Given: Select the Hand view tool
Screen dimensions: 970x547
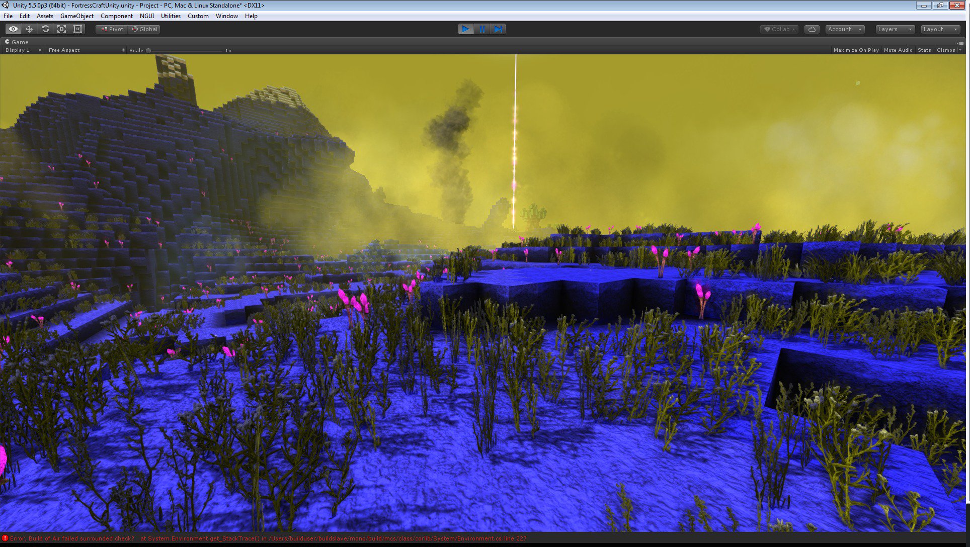Looking at the screenshot, I should pyautogui.click(x=13, y=29).
